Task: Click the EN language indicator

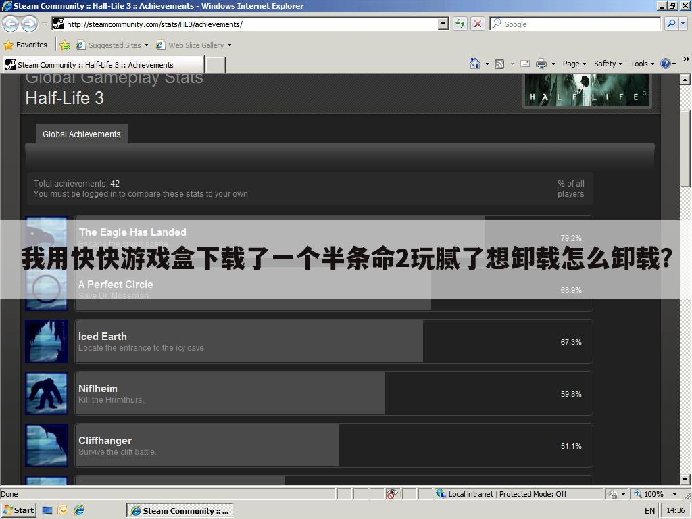Action: [x=649, y=511]
